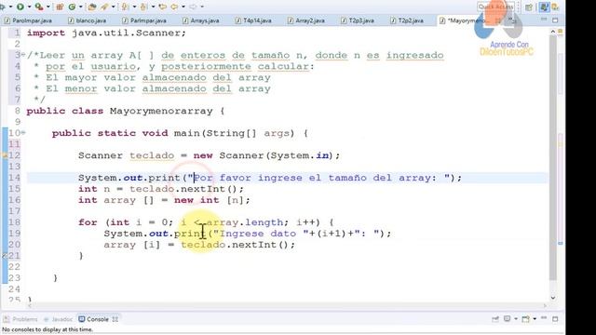Click the Open Perspective icon
The height and width of the screenshot is (335, 596).
[x=529, y=7]
